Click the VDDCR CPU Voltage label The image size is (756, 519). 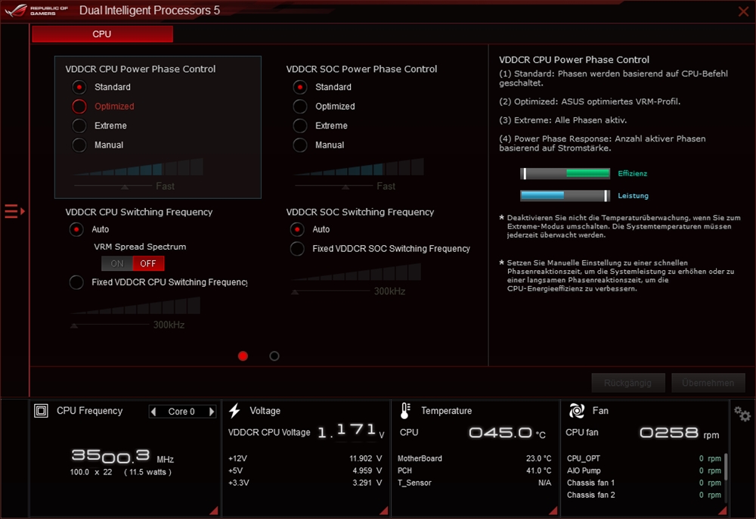[x=269, y=433]
